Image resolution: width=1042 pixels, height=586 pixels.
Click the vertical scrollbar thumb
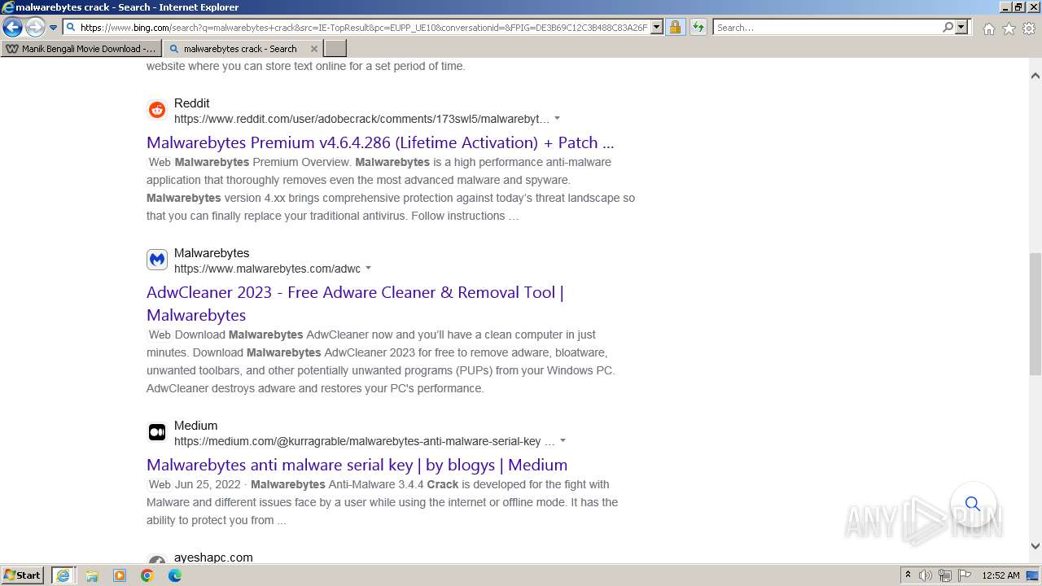click(x=1035, y=313)
